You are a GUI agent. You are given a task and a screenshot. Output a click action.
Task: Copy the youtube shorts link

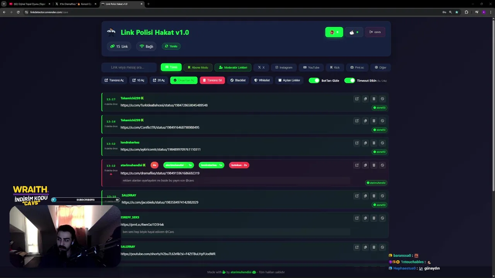click(x=365, y=247)
